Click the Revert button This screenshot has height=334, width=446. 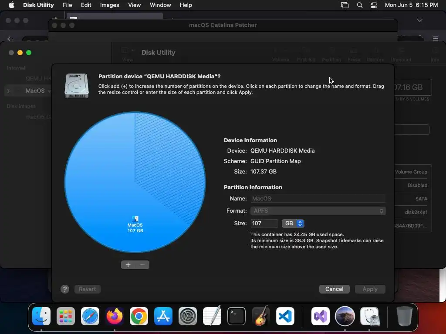(87, 289)
